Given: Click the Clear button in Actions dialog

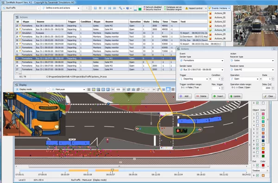Looking at the screenshot, I should coord(269,96).
